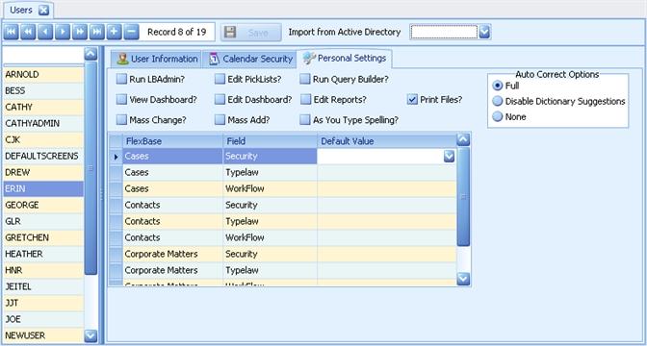Click the FlexBase grid scrollbar thumb
This screenshot has width=647, height=346.
(463, 196)
